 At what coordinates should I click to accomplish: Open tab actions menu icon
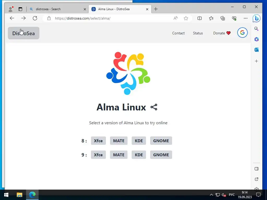[20, 9]
